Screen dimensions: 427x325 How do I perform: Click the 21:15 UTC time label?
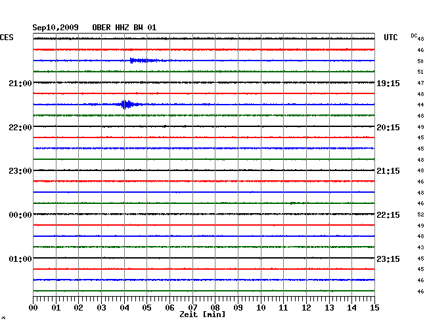point(388,171)
